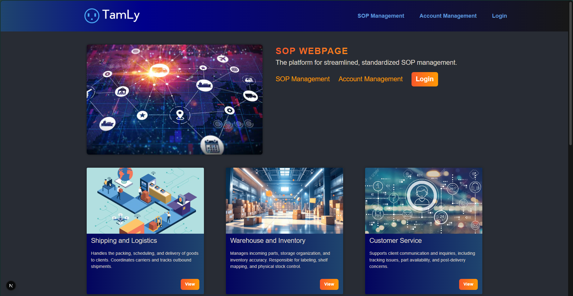Open Account Management in top navigation bar
The width and height of the screenshot is (573, 296).
click(x=448, y=16)
